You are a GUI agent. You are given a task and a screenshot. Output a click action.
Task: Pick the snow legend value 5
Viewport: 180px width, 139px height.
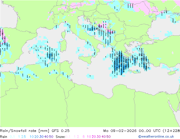(x=83, y=137)
